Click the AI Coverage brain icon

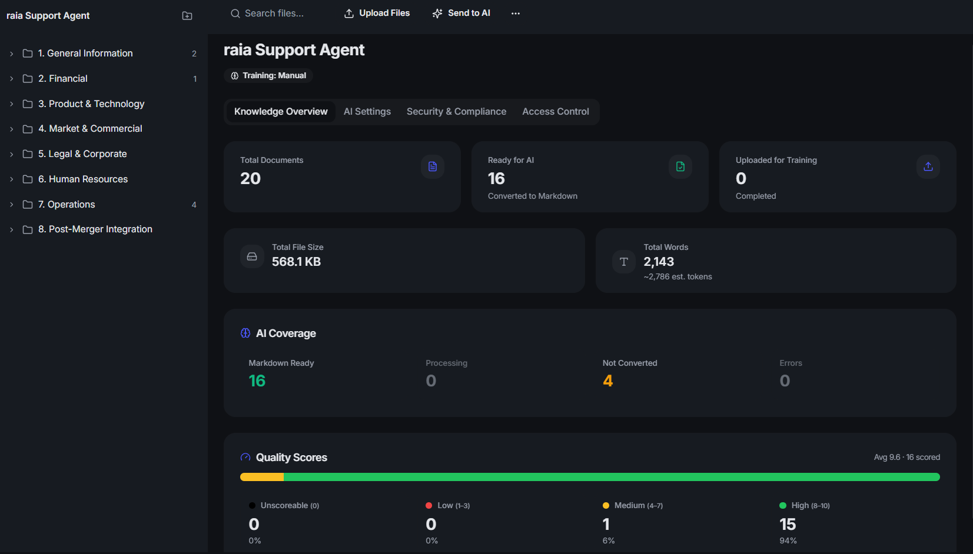(245, 333)
